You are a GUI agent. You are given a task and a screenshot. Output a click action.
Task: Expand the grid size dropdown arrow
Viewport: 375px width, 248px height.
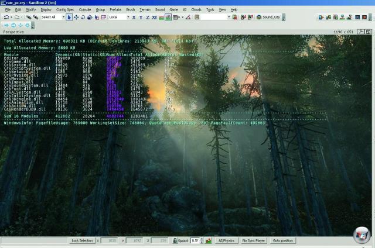(182, 17)
